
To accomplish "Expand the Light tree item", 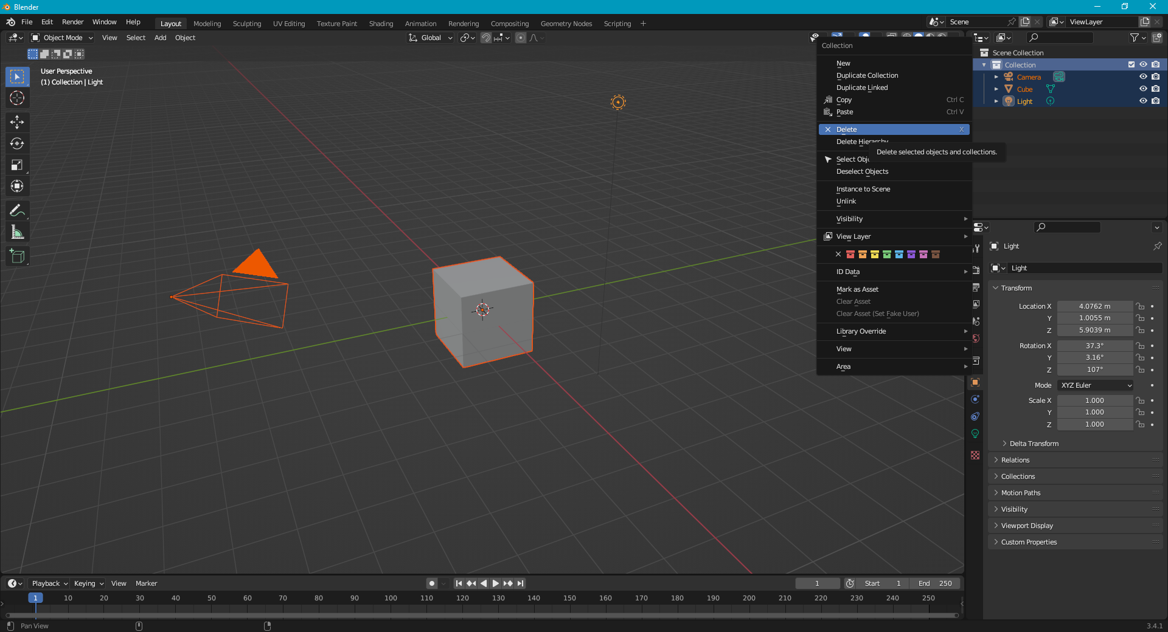I will (996, 101).
